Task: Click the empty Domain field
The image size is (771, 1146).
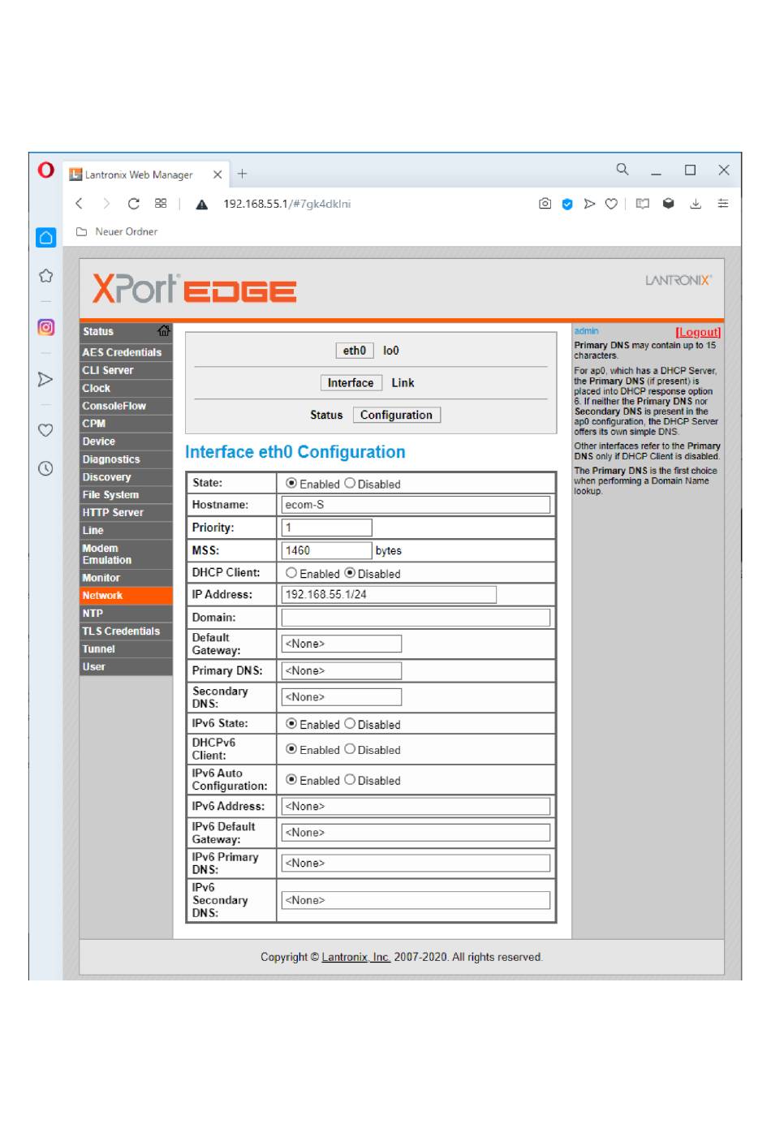Action: pyautogui.click(x=416, y=618)
